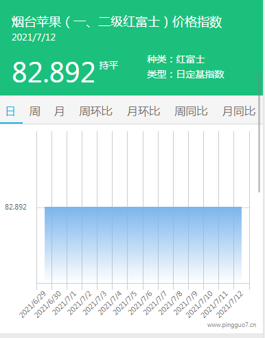Switch to the 月 monthly tab

coord(59,111)
